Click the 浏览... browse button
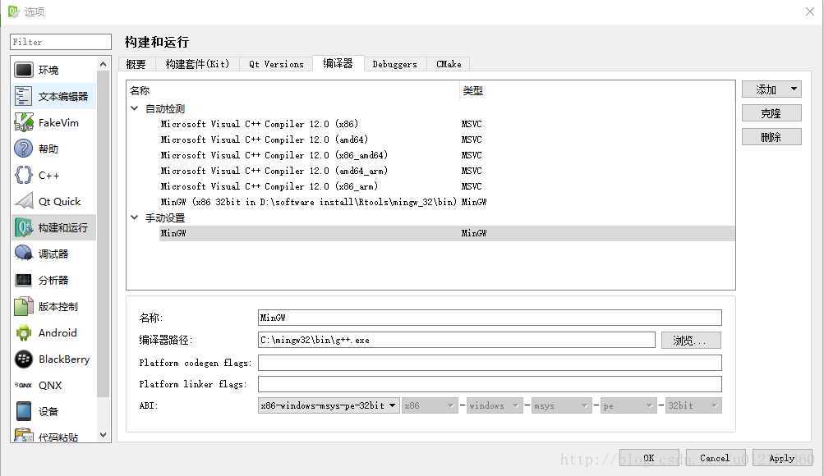Screen dimensions: 824x476 click(x=691, y=340)
